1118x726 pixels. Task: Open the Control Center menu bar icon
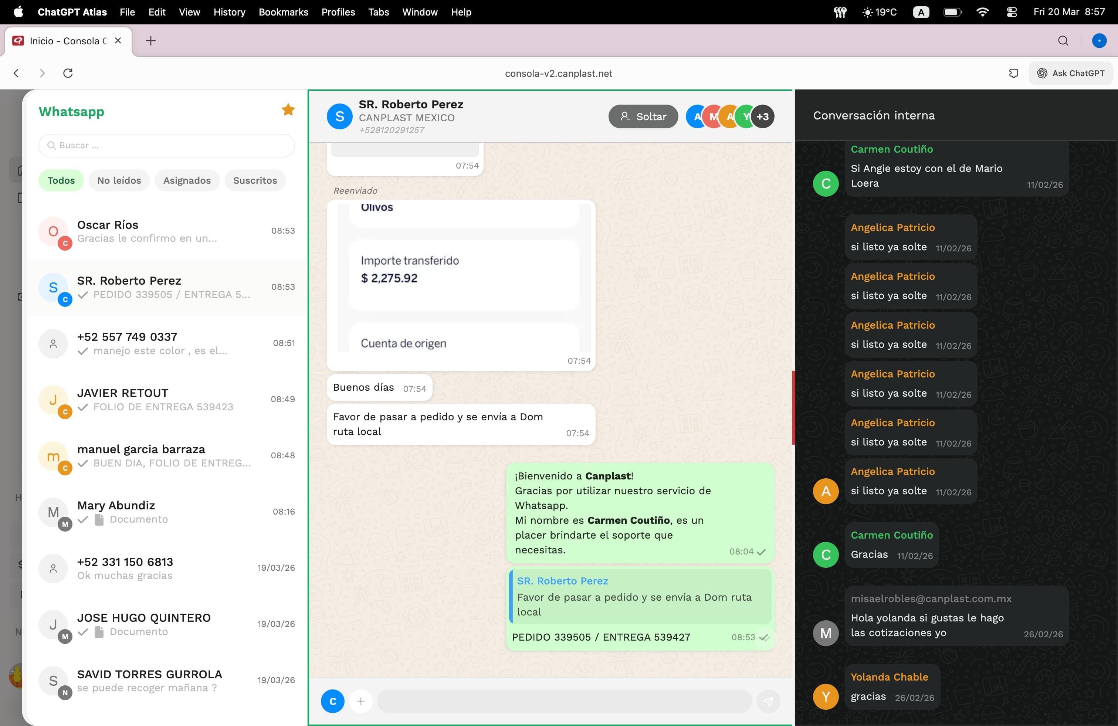point(1012,12)
